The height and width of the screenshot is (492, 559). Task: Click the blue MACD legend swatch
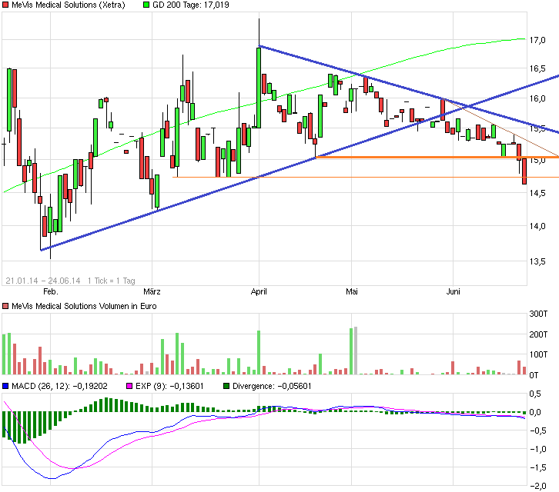(5, 385)
